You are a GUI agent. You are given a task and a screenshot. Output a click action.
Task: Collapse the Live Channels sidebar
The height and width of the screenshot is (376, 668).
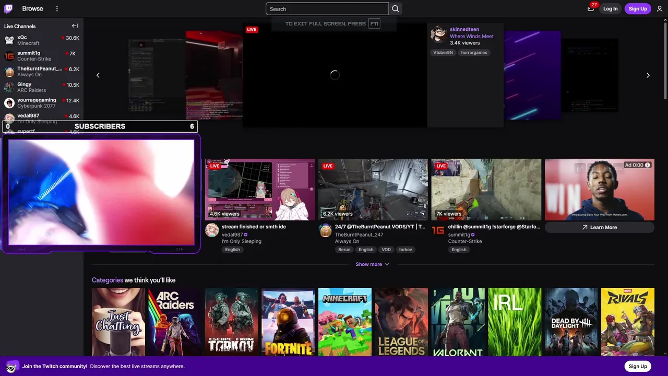(x=75, y=26)
